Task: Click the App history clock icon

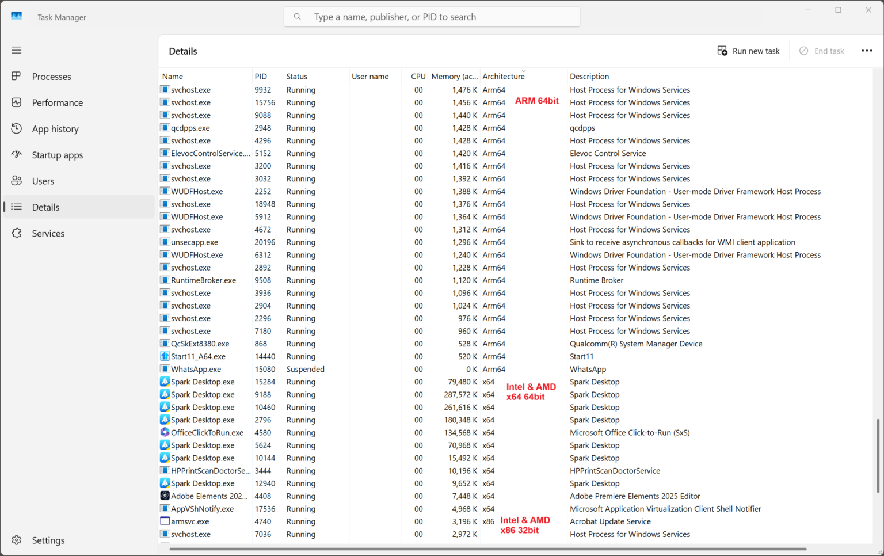Action: [17, 128]
